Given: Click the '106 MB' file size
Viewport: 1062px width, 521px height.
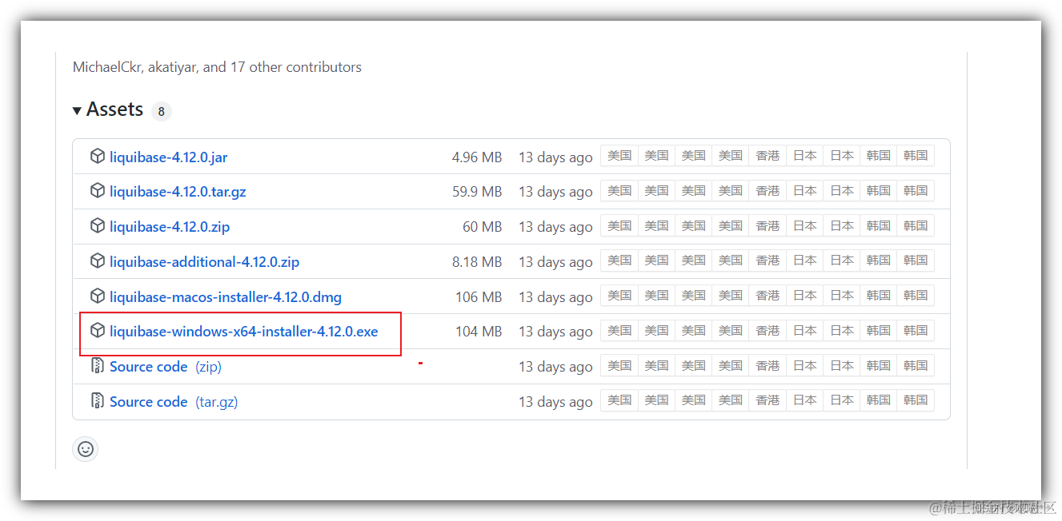Looking at the screenshot, I should (479, 297).
